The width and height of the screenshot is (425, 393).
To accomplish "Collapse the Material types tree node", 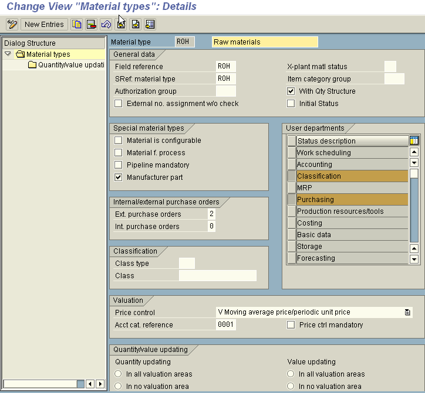I will pos(8,54).
